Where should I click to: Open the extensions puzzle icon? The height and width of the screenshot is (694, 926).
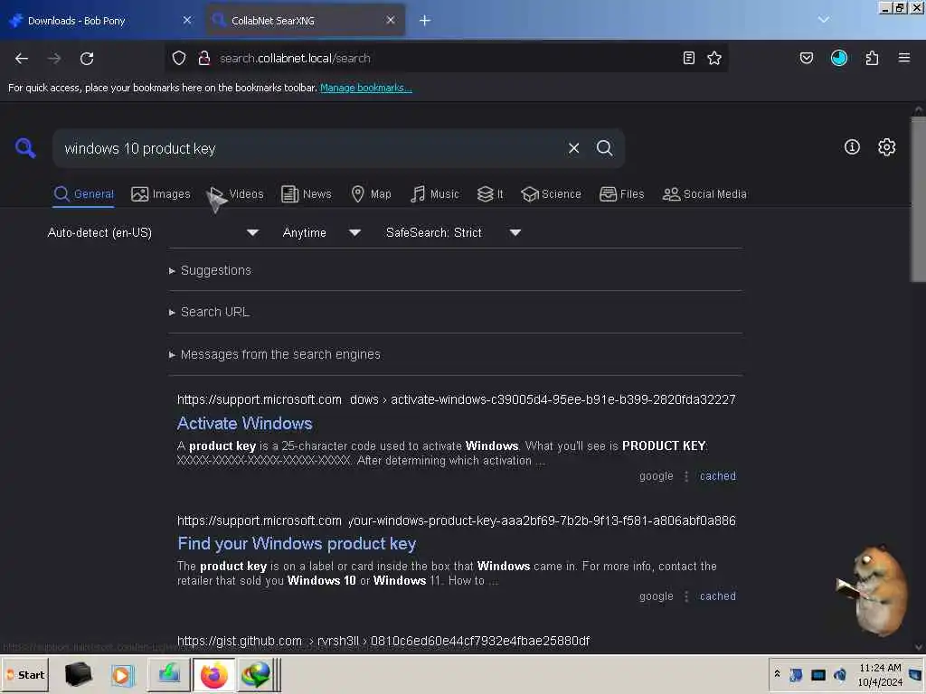(872, 58)
